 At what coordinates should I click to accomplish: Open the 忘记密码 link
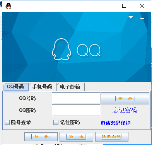click(x=125, y=110)
